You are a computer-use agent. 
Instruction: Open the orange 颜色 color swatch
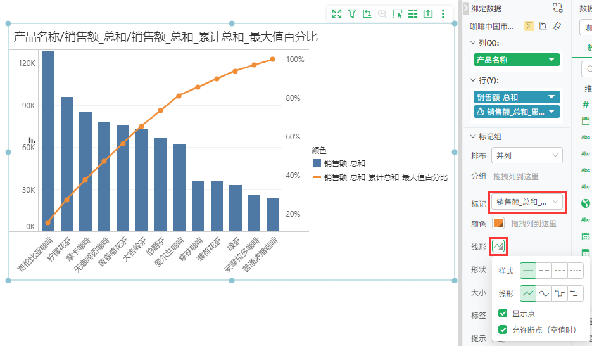point(498,224)
